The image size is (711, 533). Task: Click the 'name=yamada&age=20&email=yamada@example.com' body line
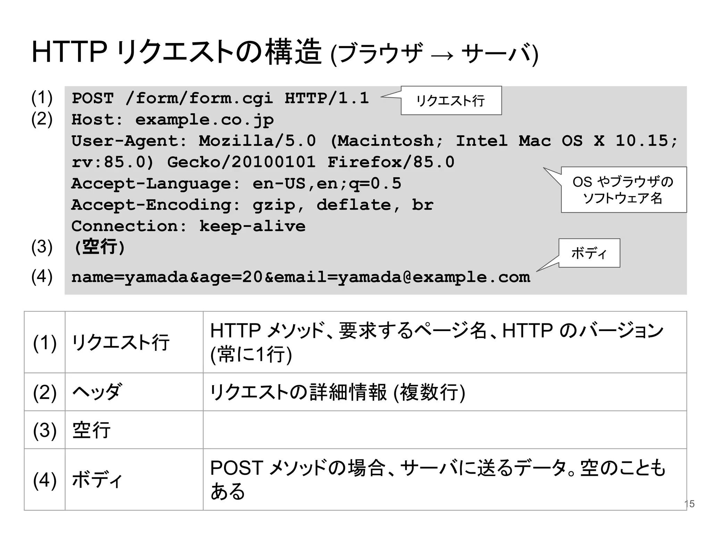[301, 277]
